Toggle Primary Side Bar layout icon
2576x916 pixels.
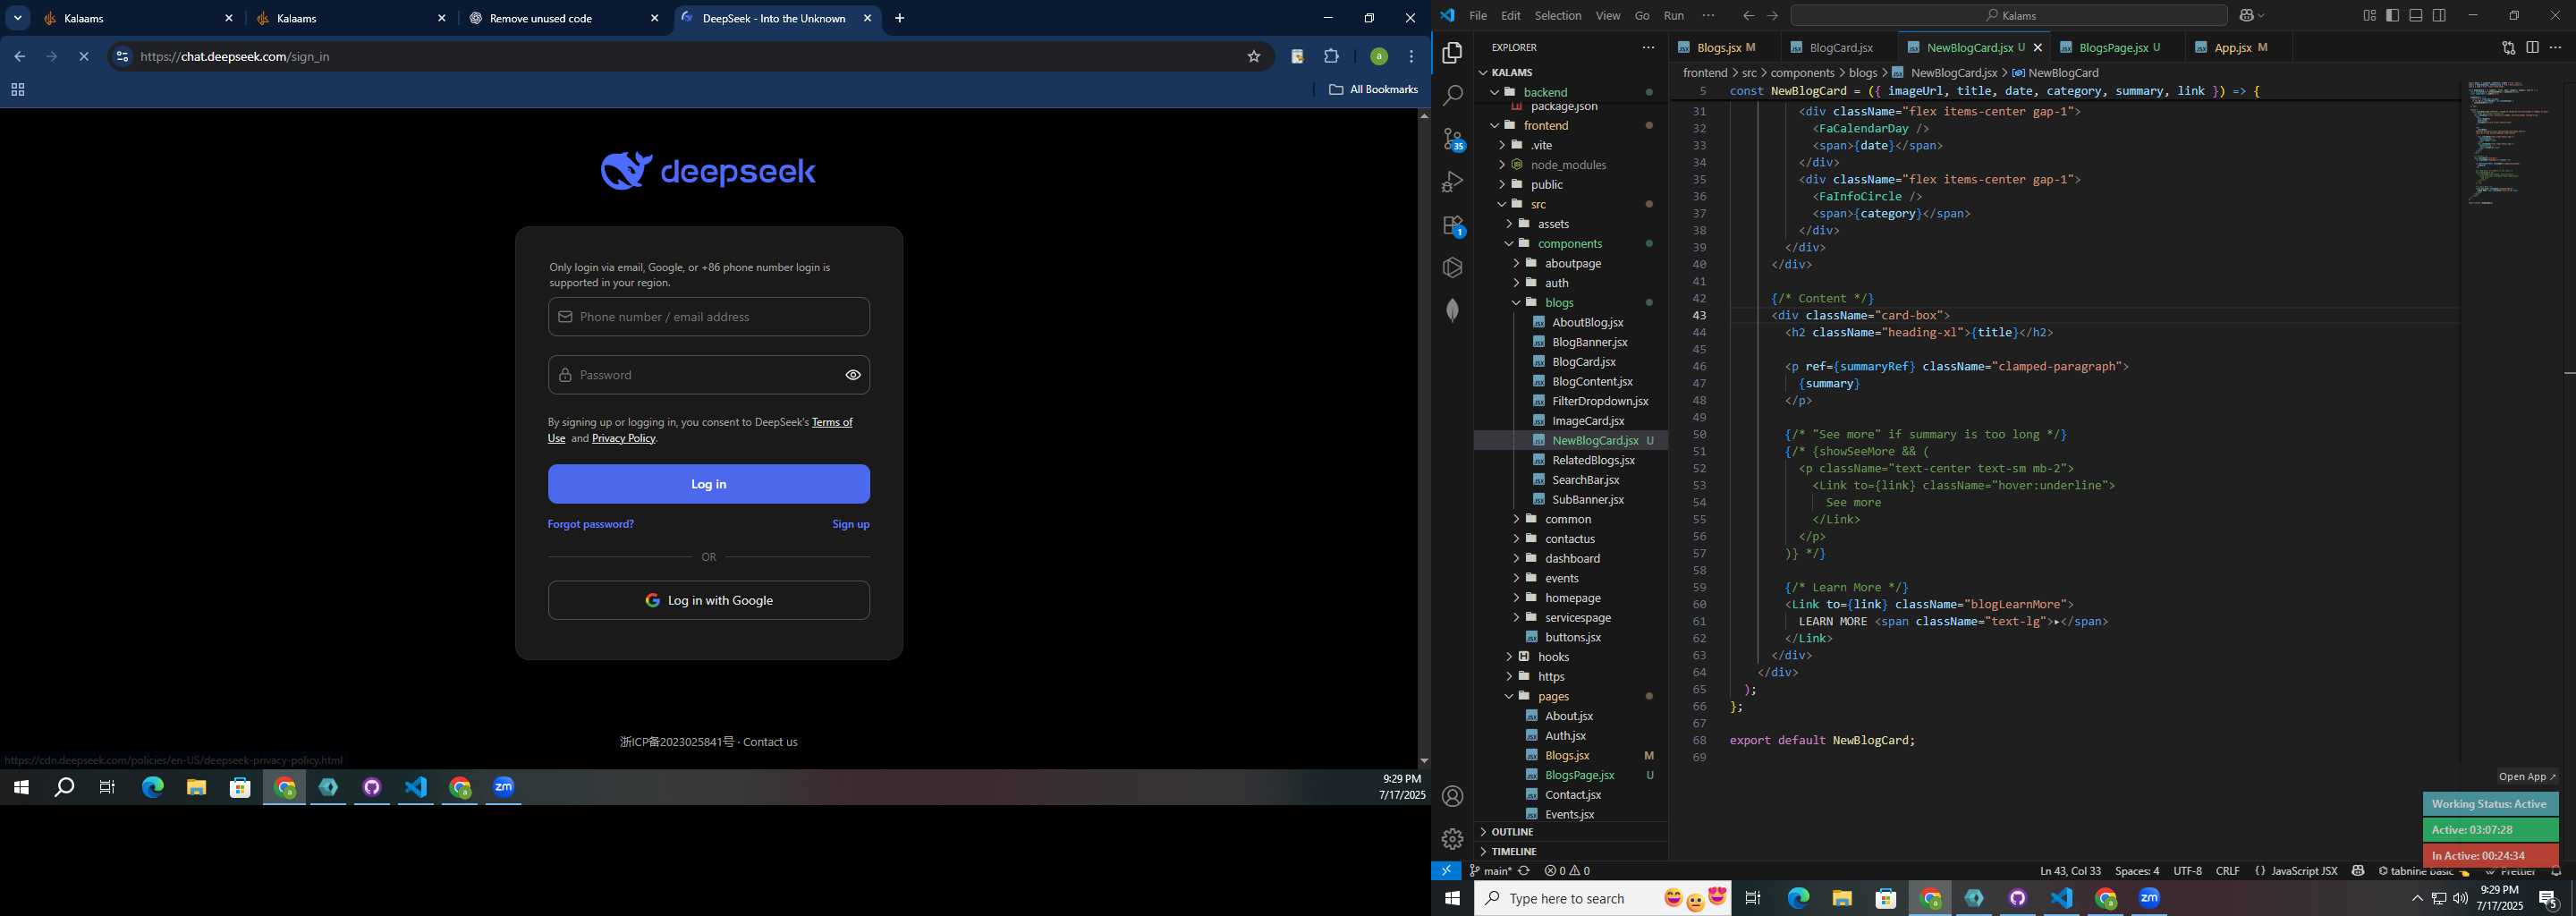pos(2393,15)
